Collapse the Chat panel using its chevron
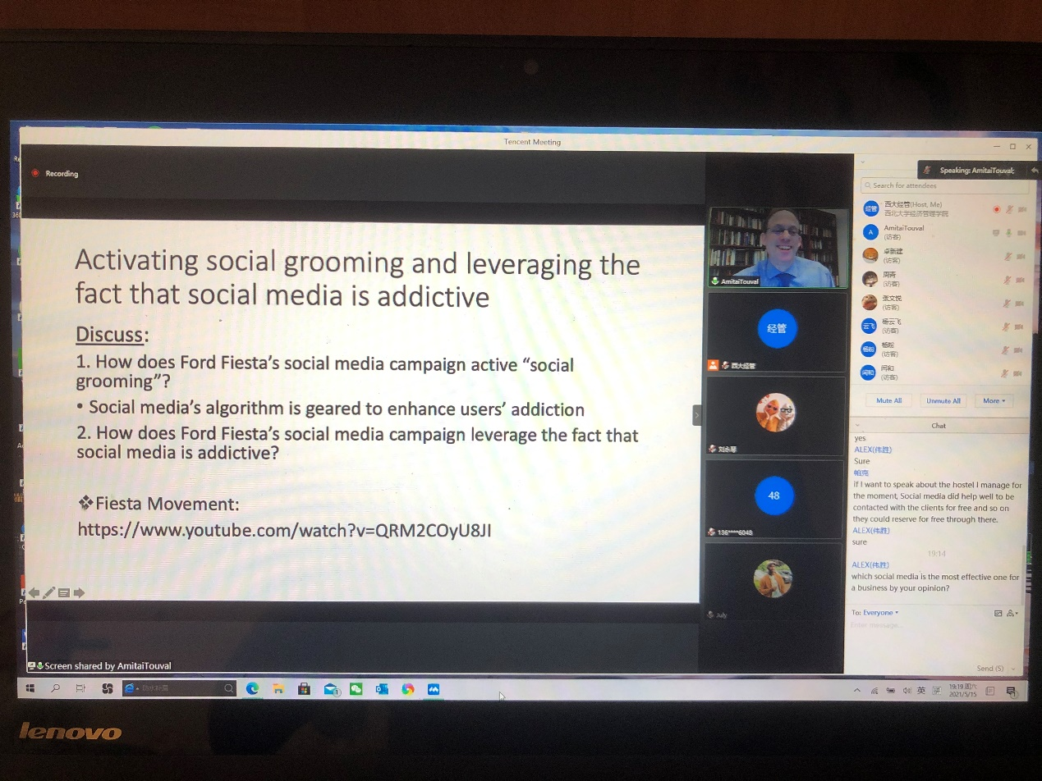The width and height of the screenshot is (1042, 781). [857, 426]
